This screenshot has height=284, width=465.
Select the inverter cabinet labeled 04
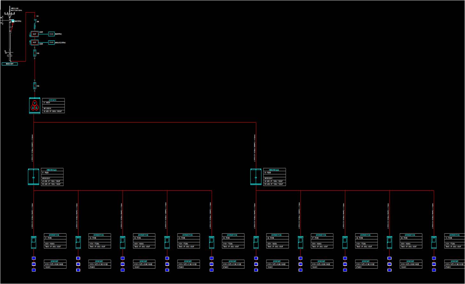tap(167, 242)
